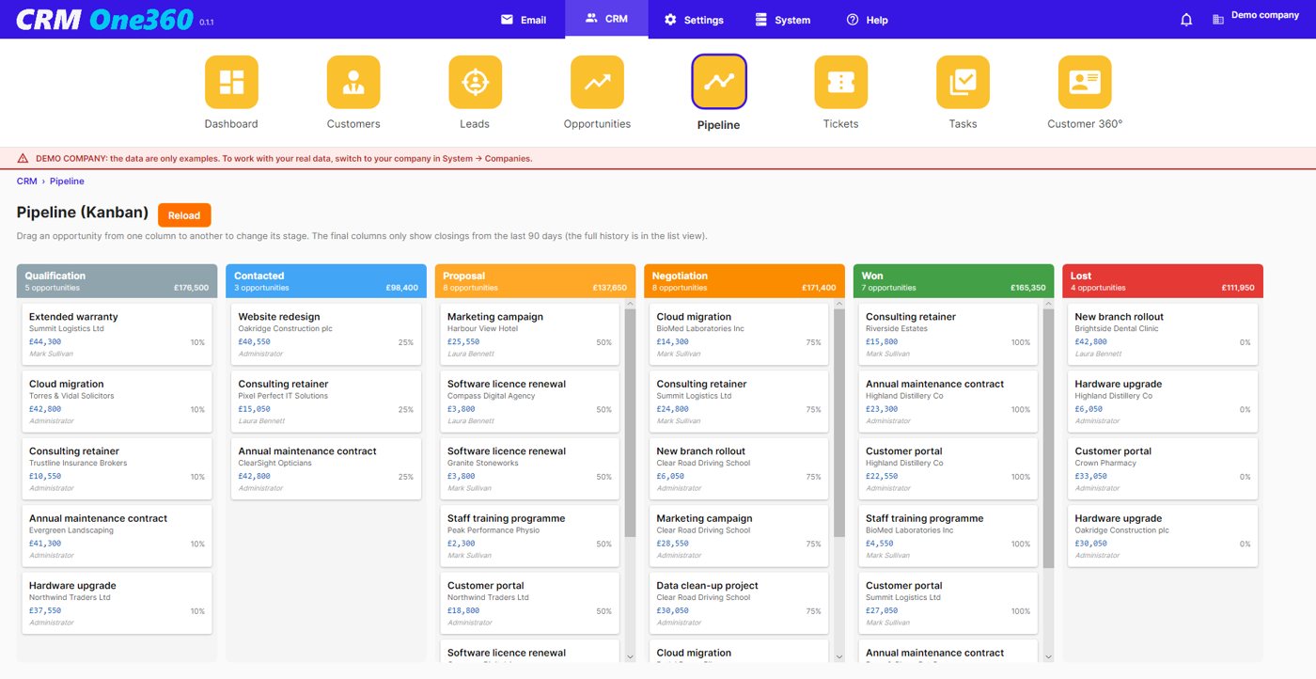This screenshot has width=1316, height=679.
Task: Open the Crown Pharmacy card
Action: (x=1163, y=468)
